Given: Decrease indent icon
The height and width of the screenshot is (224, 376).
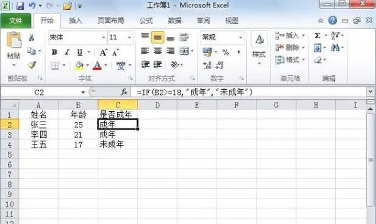Looking at the screenshot, I should (145, 65).
